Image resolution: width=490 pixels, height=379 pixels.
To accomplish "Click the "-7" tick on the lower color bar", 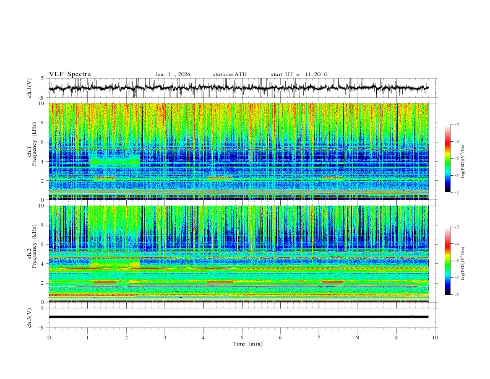I will click(456, 294).
